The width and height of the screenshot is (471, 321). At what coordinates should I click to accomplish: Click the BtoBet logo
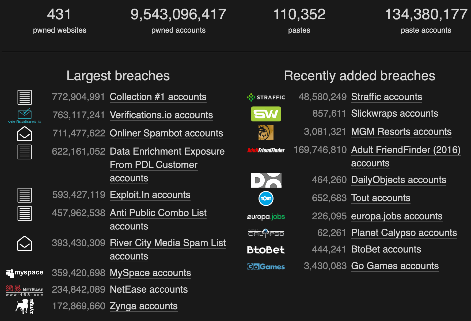pyautogui.click(x=266, y=250)
